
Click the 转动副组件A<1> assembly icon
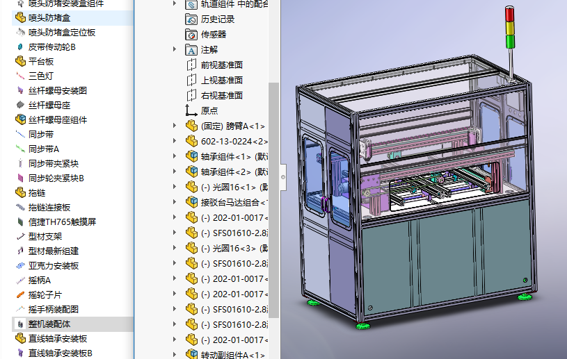coord(191,354)
